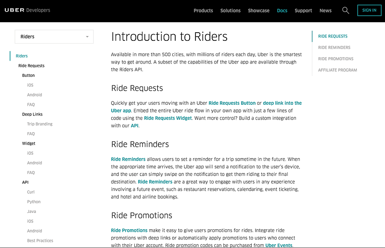The image size is (385, 248).
Task: Open the Riders dropdown selector
Action: (x=54, y=37)
